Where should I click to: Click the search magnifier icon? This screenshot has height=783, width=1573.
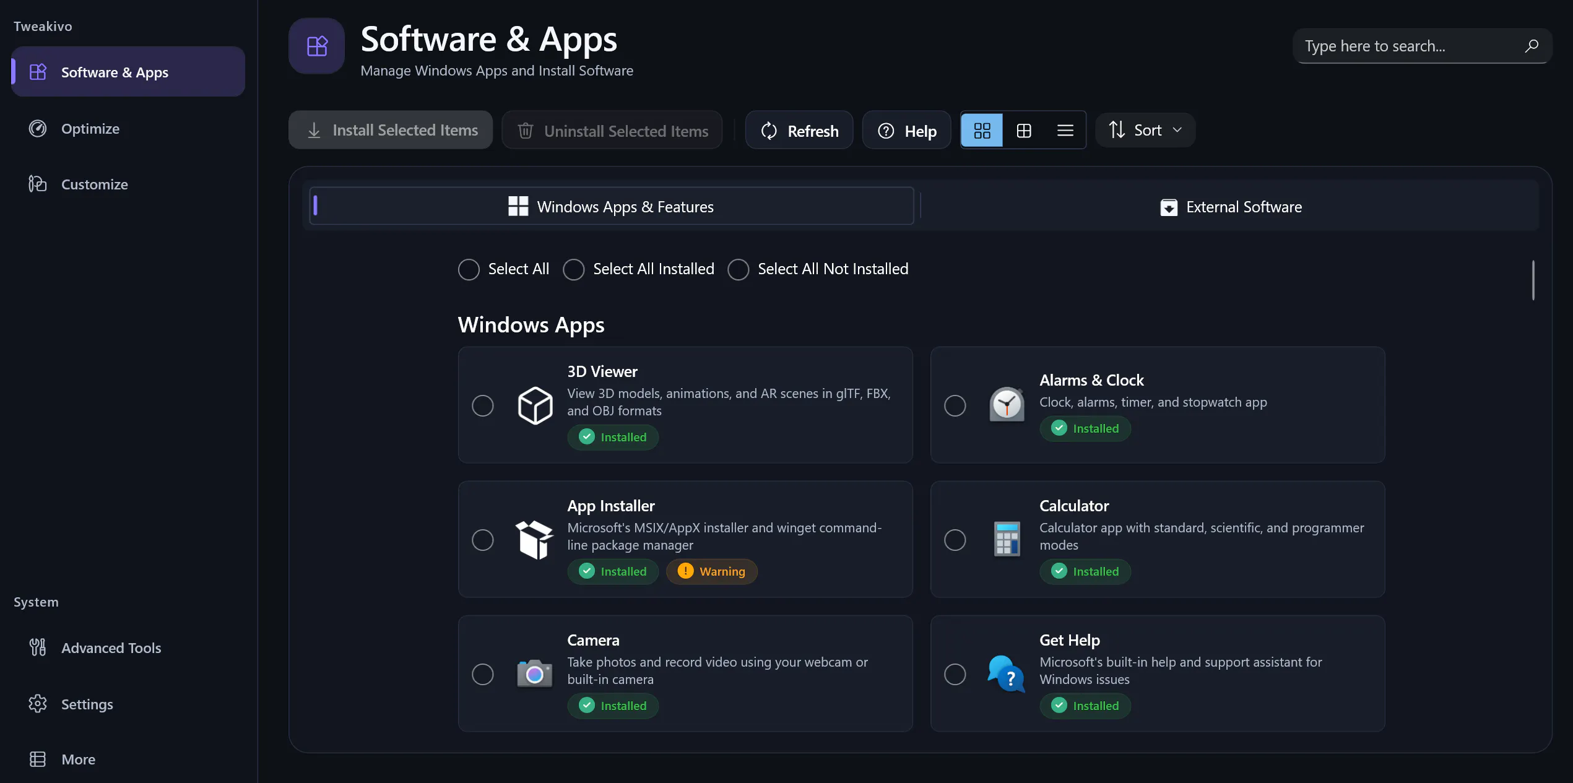tap(1532, 46)
